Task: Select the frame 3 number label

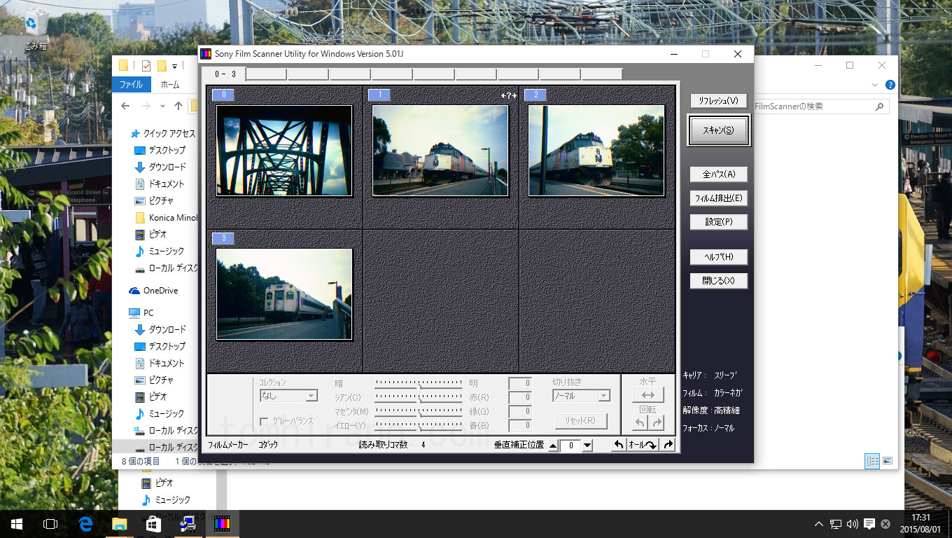Action: coord(223,238)
